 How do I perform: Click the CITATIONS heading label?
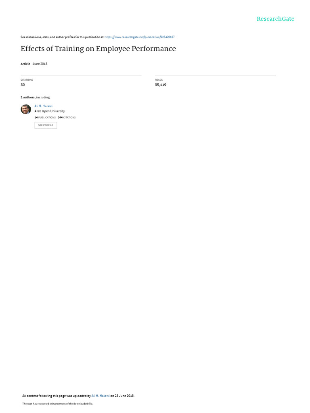[27, 80]
